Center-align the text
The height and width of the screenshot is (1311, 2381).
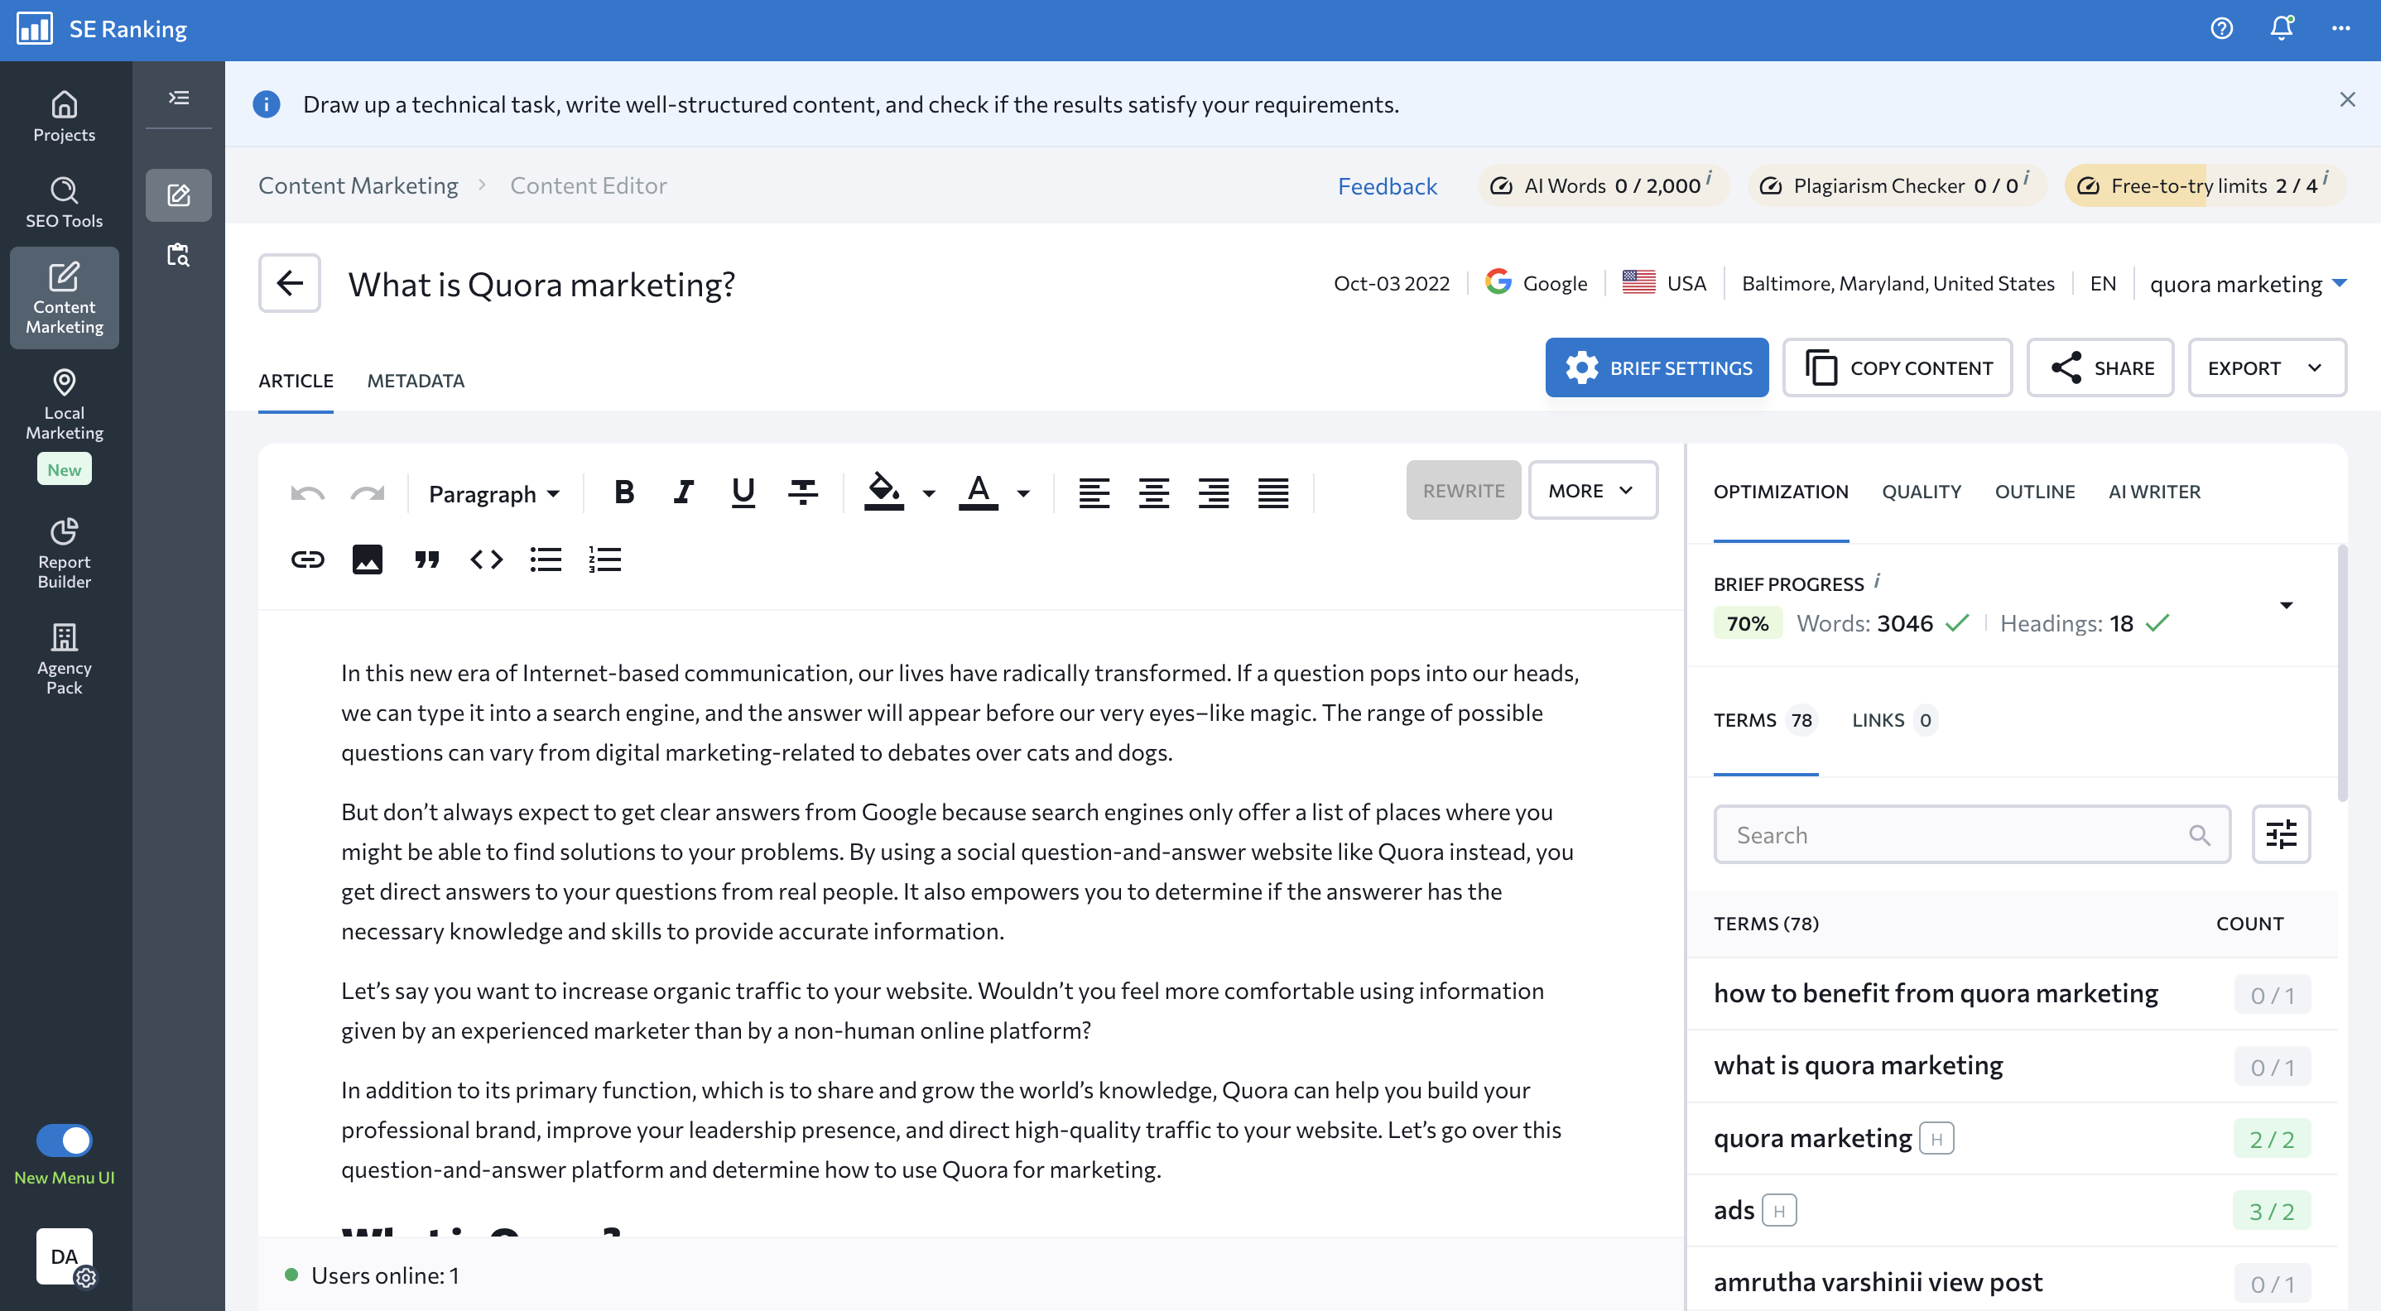1154,492
